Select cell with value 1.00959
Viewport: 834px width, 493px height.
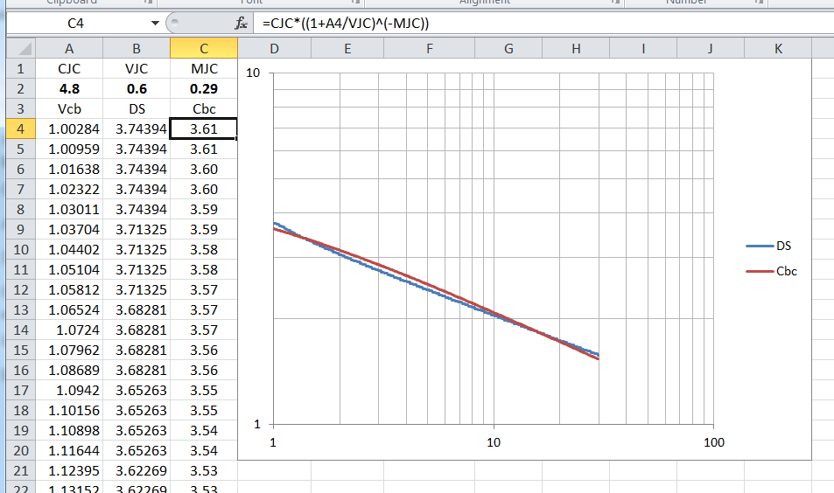[69, 149]
